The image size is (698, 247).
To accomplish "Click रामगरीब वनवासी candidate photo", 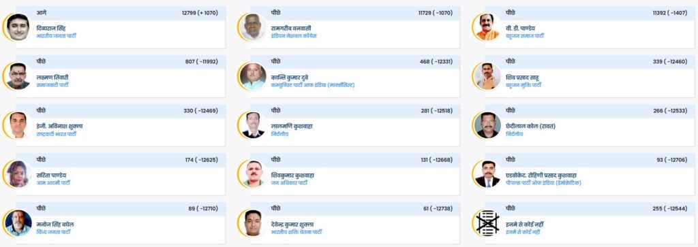I will [253, 27].
